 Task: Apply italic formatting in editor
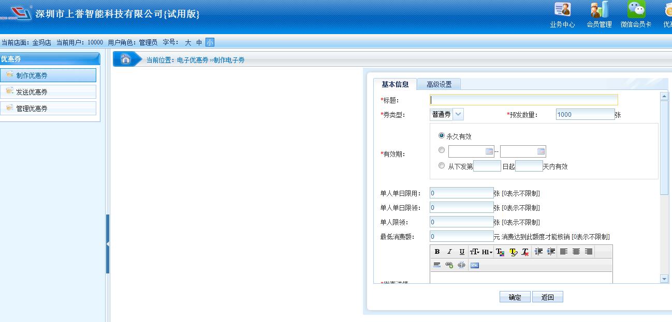click(x=449, y=252)
